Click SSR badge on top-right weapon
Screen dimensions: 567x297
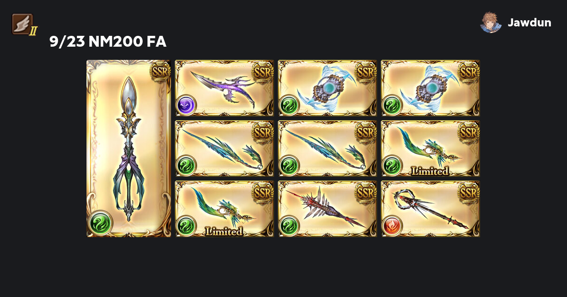tap(468, 71)
